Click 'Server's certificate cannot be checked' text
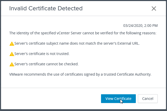 pos(46,64)
